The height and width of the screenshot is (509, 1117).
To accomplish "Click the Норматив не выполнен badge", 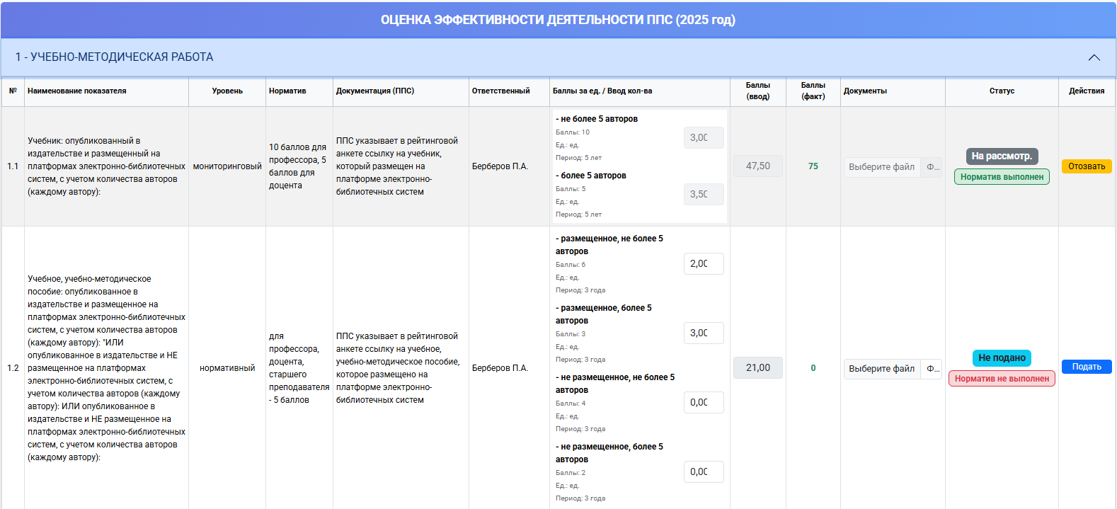I will pos(1002,379).
